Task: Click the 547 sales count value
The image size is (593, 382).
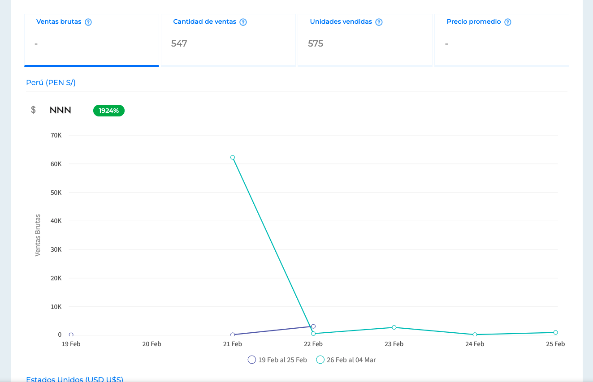Action: click(179, 43)
